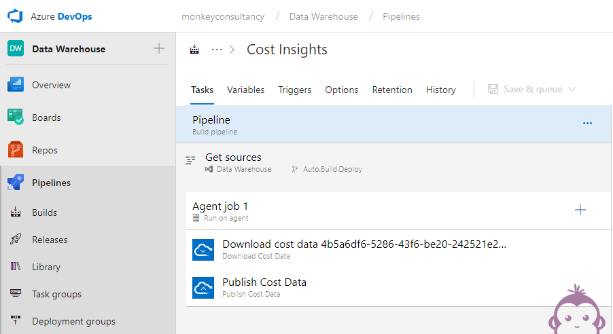Expand the breadcrumb ellipsis menu
This screenshot has height=334, width=613.
click(217, 50)
